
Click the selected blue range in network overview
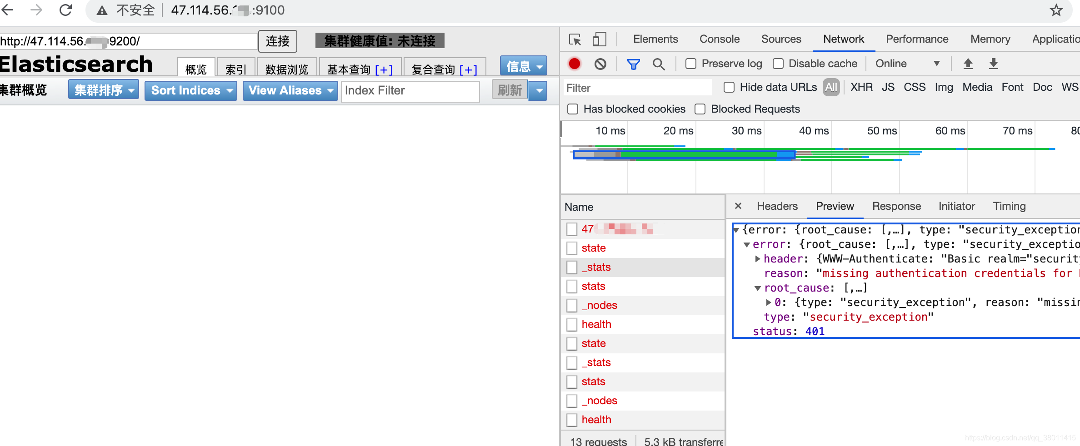click(684, 155)
